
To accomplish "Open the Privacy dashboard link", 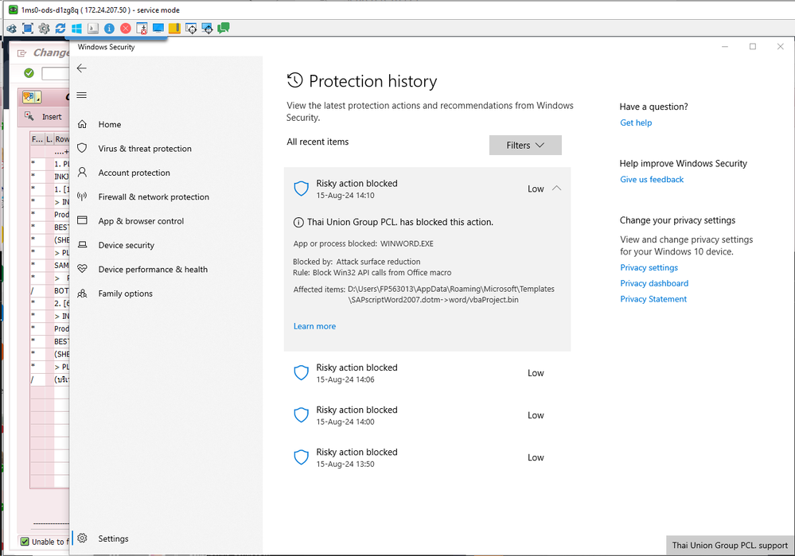I will coord(654,283).
